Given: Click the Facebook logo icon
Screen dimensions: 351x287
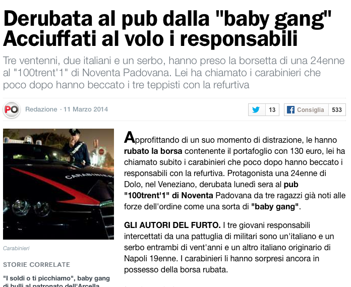Looking at the screenshot, I should pos(290,110).
